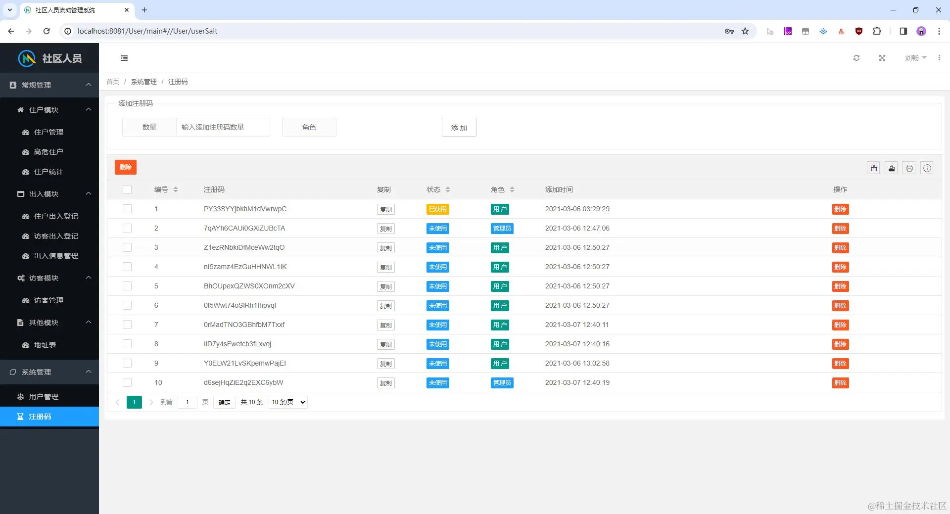950x514 pixels.
Task: Open 住户出入登记 menu item
Action: (49, 216)
